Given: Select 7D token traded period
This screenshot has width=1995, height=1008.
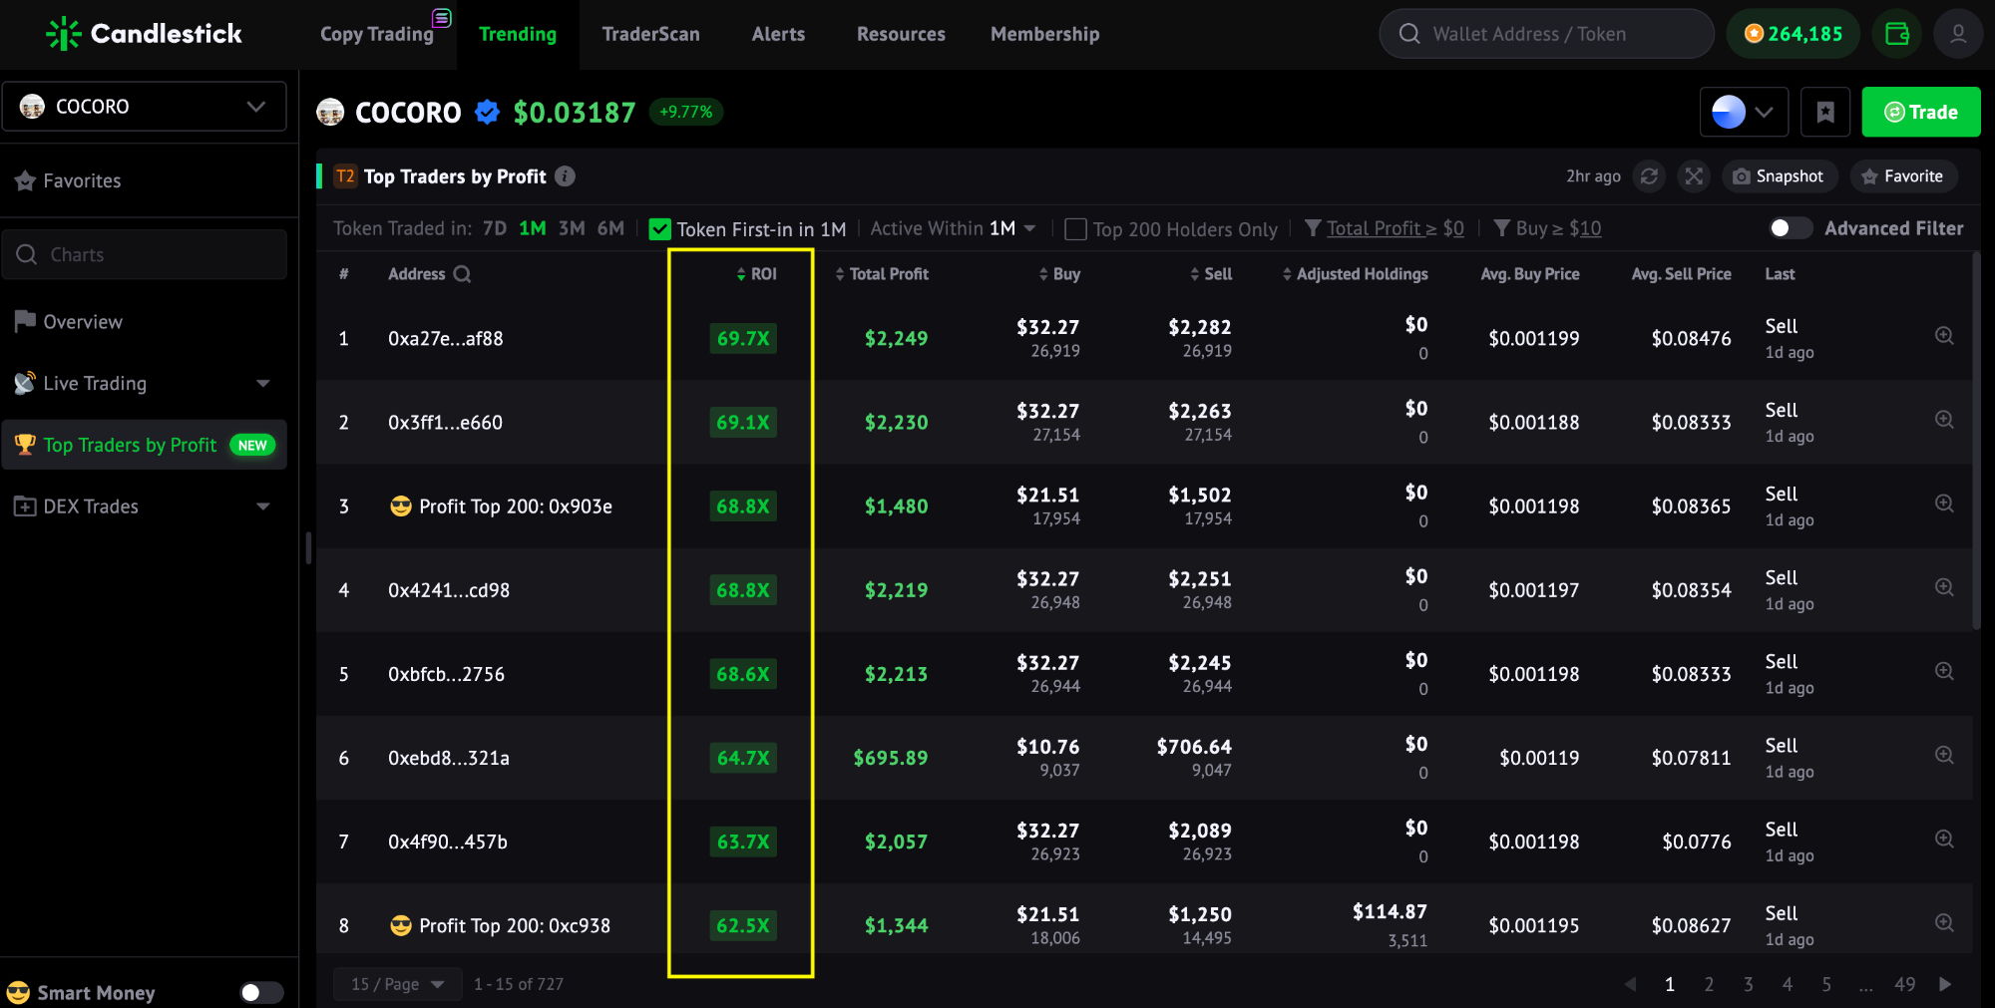Looking at the screenshot, I should coord(495,228).
